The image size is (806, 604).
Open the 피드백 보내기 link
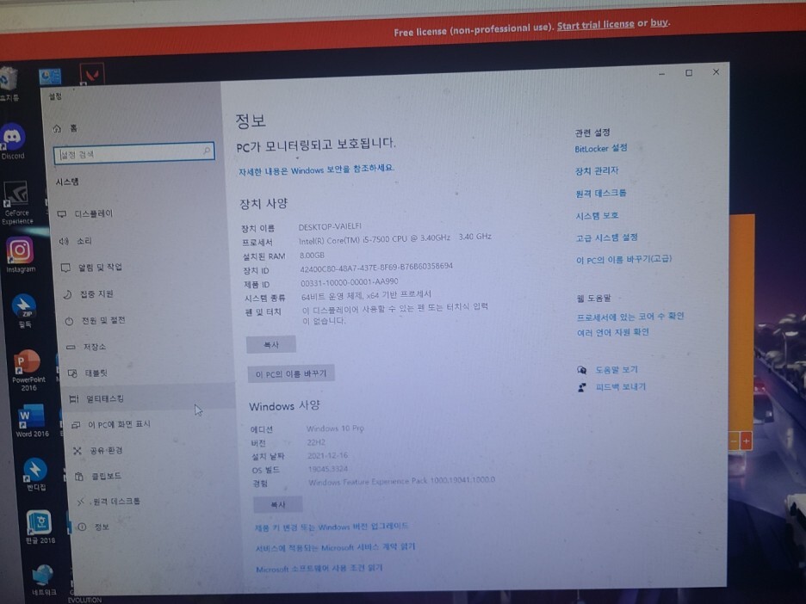point(621,386)
